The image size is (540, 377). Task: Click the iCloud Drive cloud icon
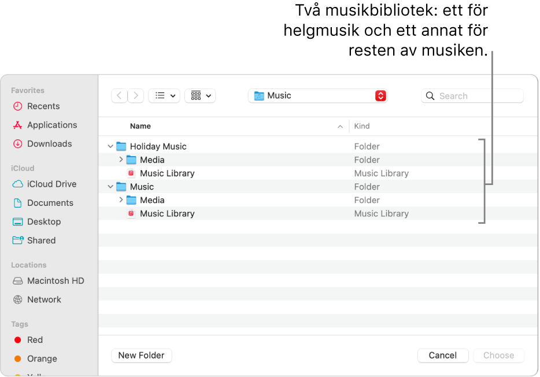18,184
